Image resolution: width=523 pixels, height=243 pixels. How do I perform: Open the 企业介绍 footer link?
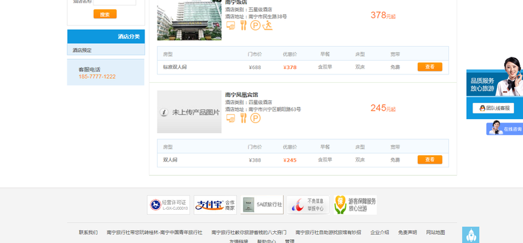380,233
